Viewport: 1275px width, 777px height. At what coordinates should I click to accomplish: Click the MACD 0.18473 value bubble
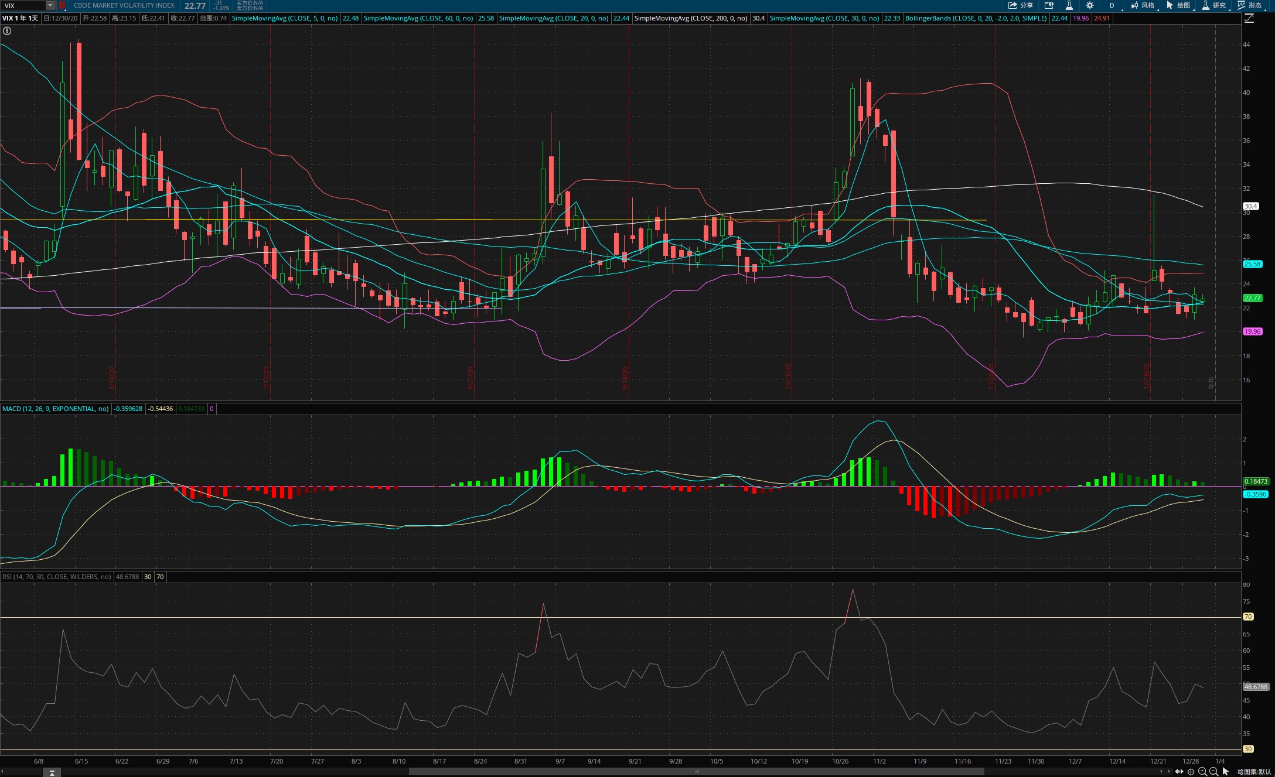tap(1256, 481)
